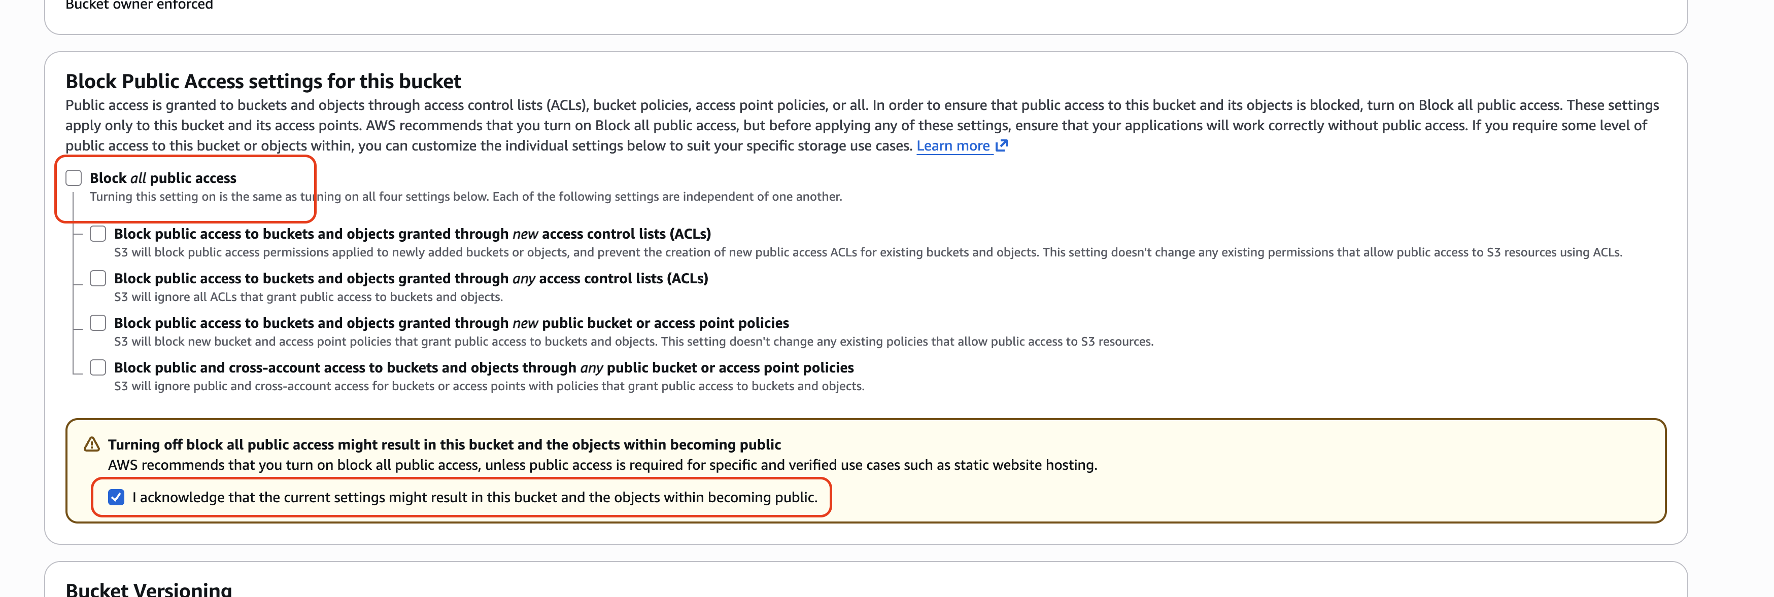Image resolution: width=1774 pixels, height=597 pixels.
Task: Click 'Turning off block all public access' warning title
Action: pyautogui.click(x=444, y=444)
